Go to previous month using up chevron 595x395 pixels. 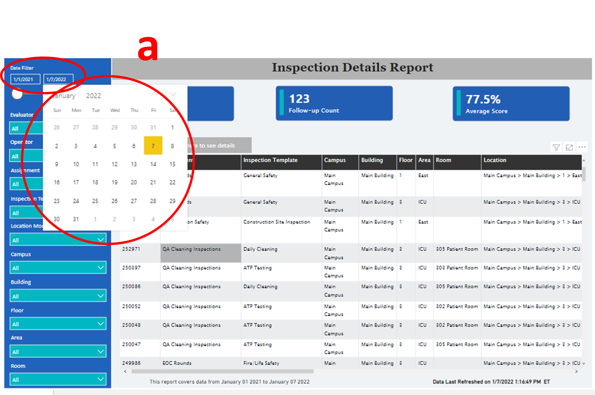[154, 94]
